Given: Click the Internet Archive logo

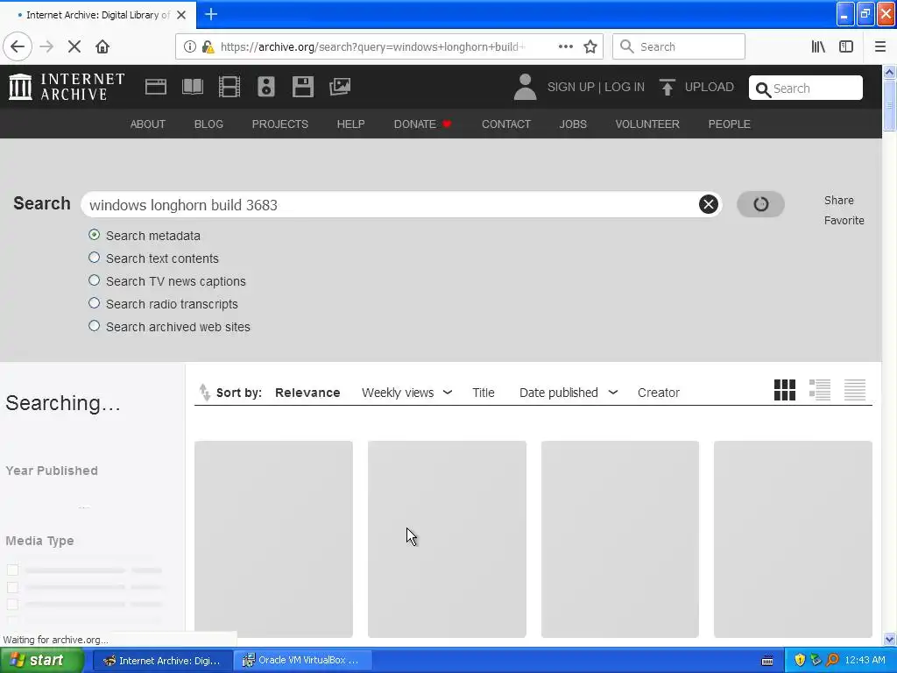Looking at the screenshot, I should point(67,87).
